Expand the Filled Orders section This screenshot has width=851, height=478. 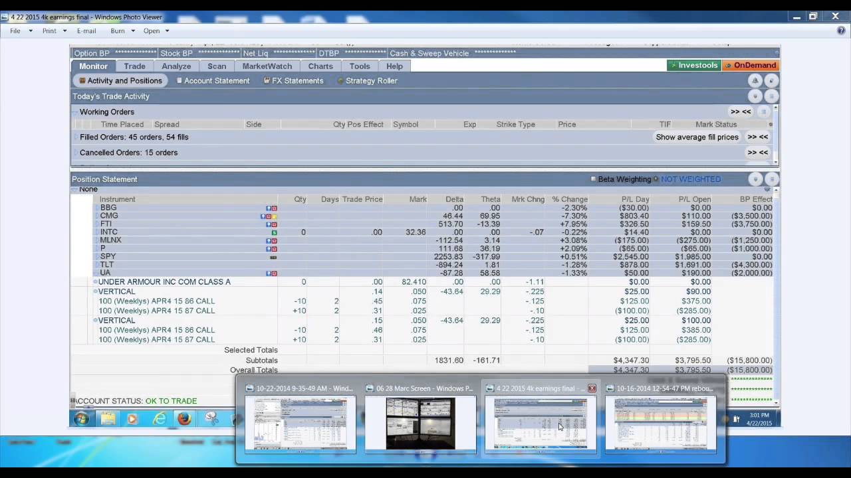(76, 137)
